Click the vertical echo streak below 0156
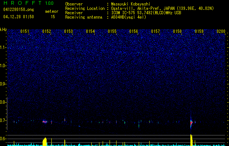 pos(139,125)
